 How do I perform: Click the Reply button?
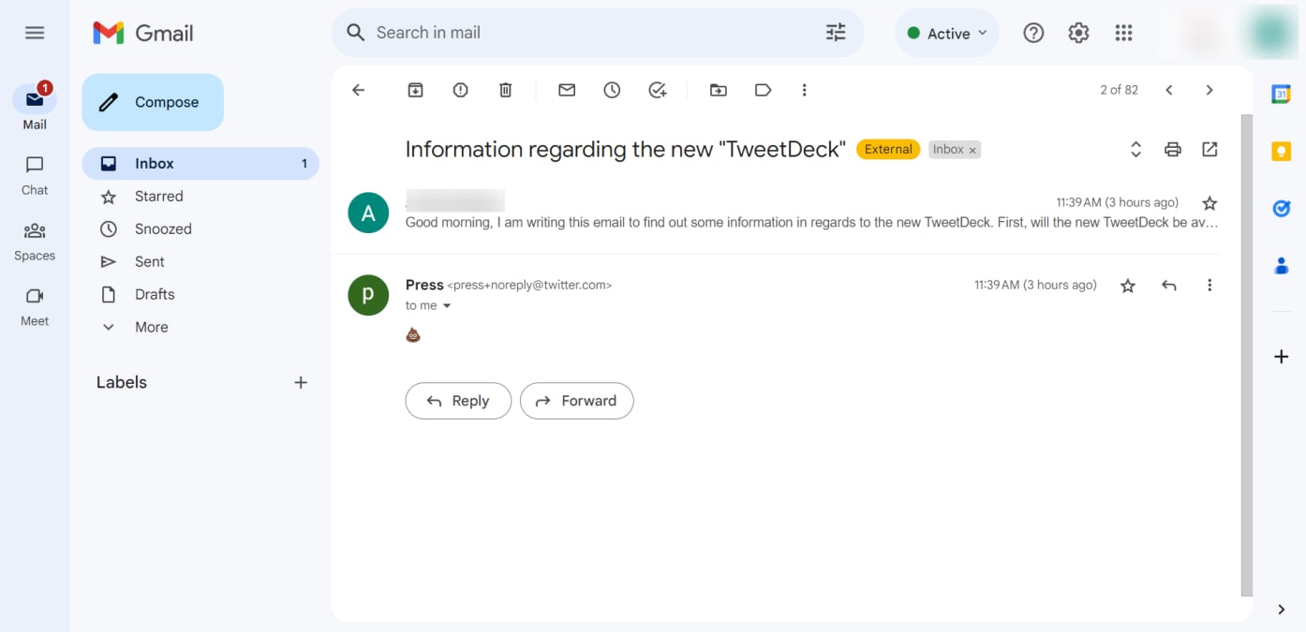tap(458, 401)
